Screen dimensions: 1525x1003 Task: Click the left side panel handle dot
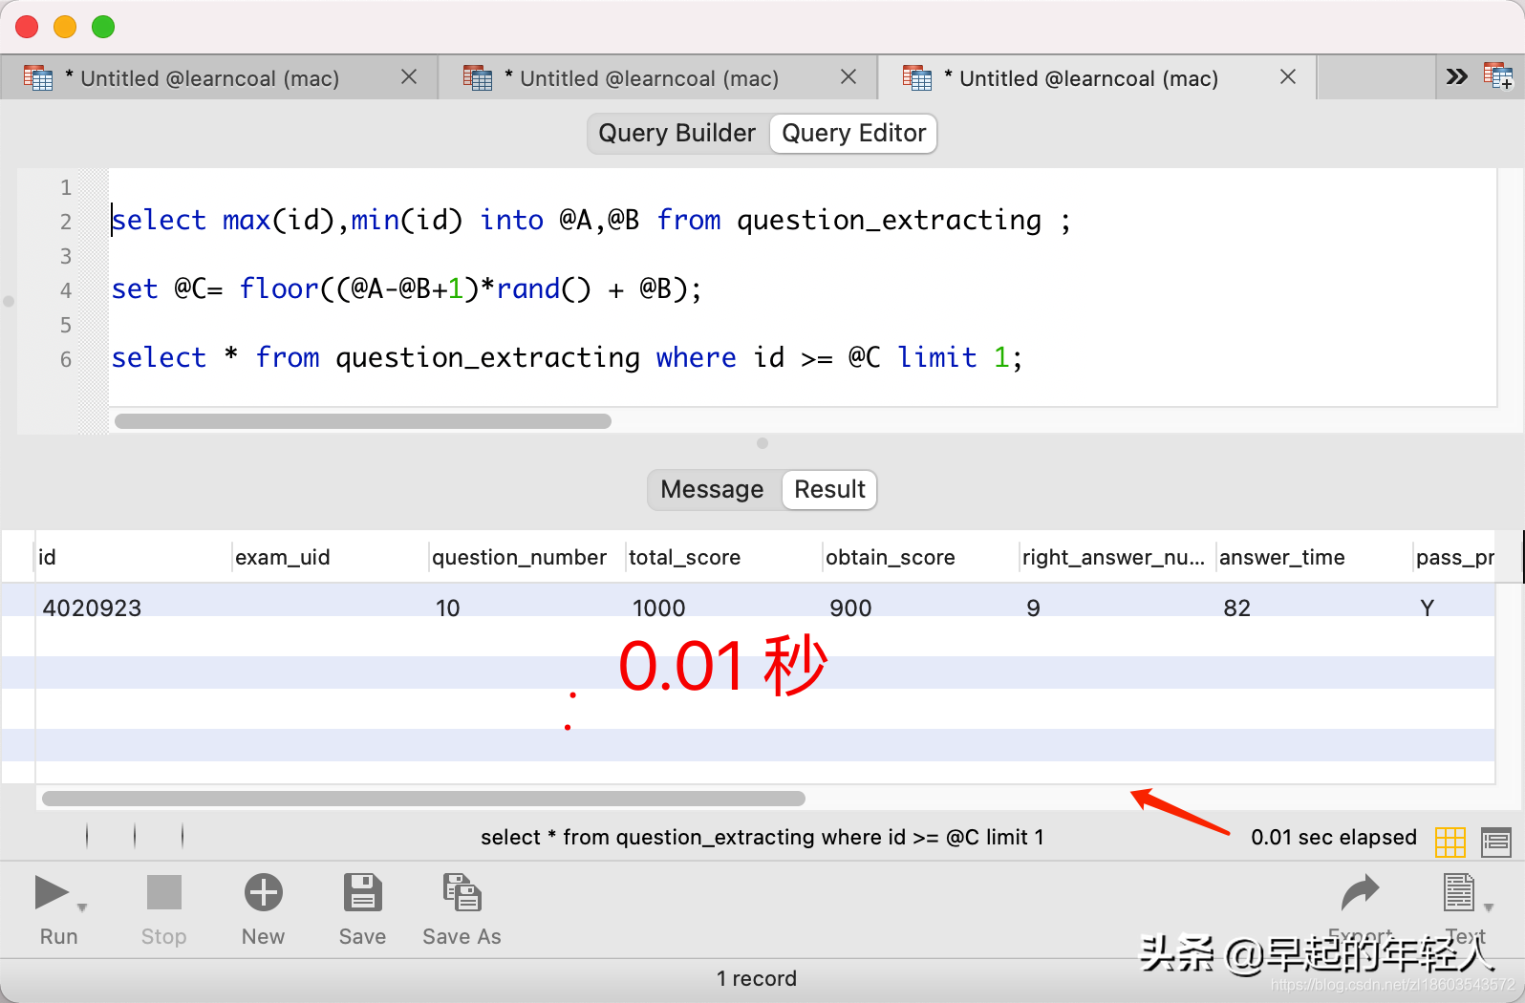9,301
